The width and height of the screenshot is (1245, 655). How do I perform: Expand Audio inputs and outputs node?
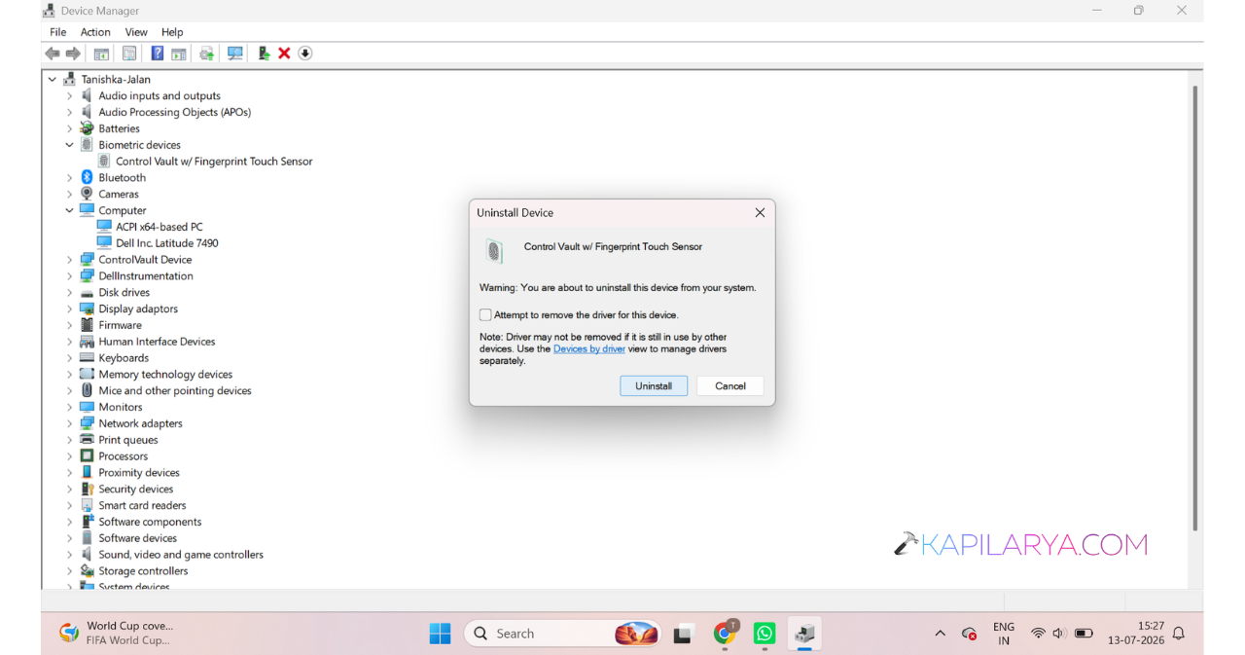point(69,96)
